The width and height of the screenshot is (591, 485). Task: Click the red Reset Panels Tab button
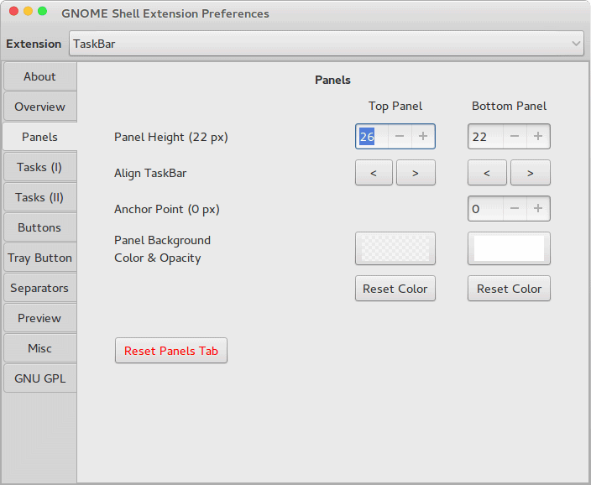[171, 351]
